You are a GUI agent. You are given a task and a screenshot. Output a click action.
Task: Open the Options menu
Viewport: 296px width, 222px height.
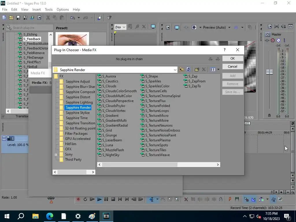point(63,10)
